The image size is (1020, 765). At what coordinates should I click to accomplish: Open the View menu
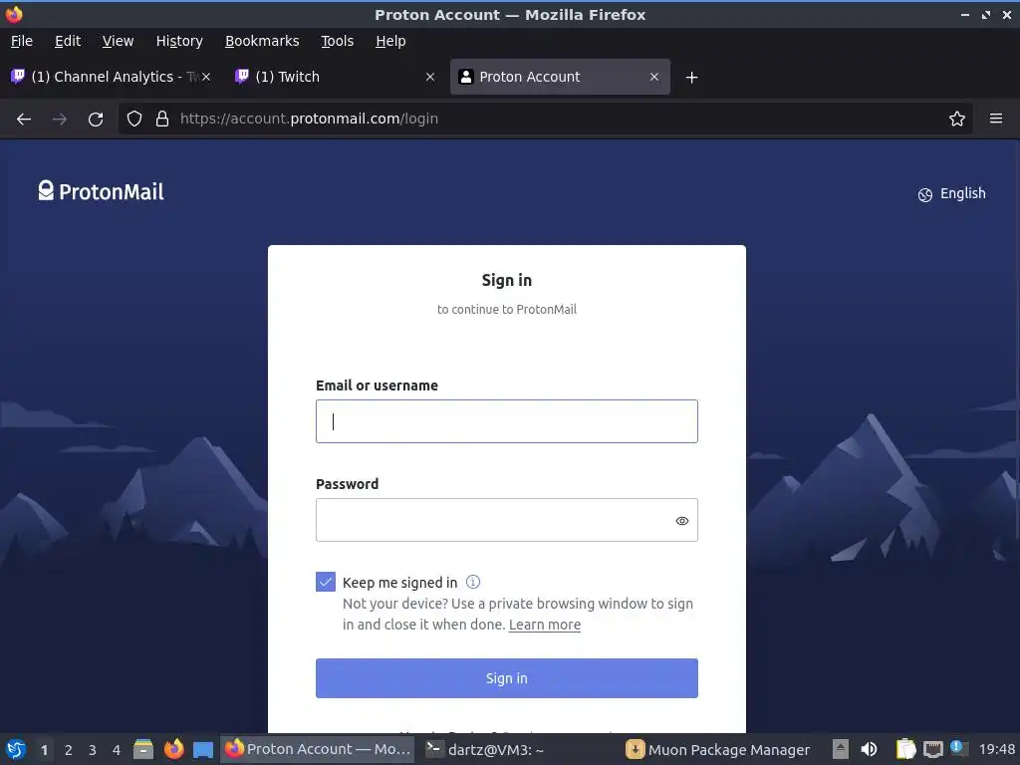pyautogui.click(x=118, y=41)
